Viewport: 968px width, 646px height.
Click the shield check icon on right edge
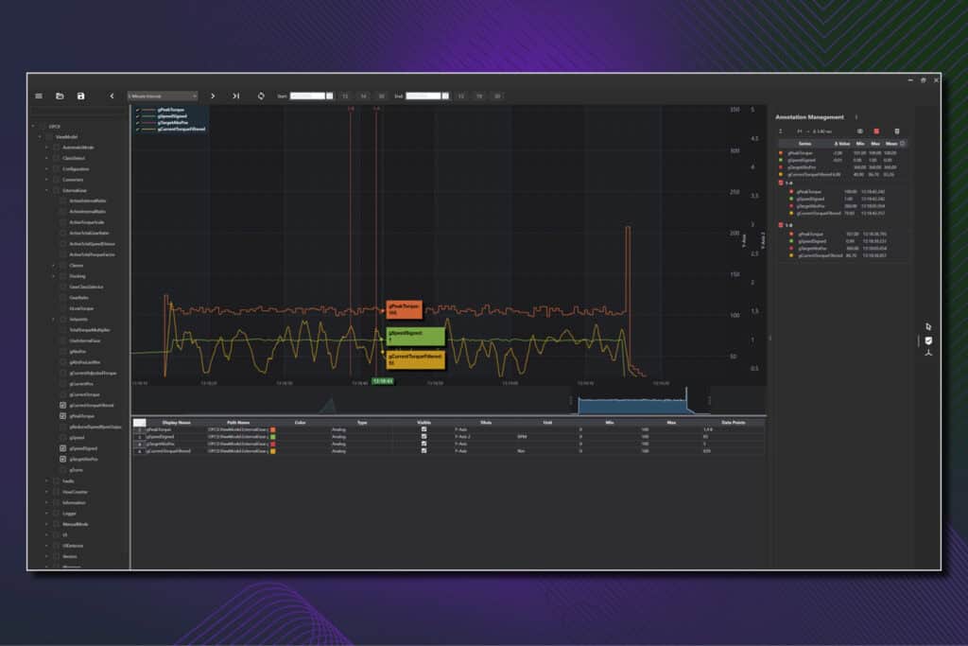928,340
